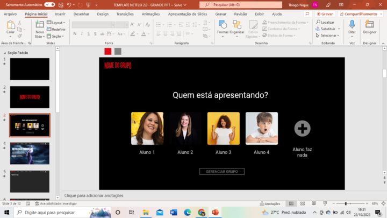Toggle the Anotações notes pane

pyautogui.click(x=270, y=204)
